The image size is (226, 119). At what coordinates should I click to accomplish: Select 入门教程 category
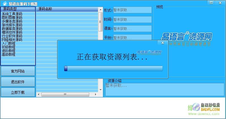[8, 43]
